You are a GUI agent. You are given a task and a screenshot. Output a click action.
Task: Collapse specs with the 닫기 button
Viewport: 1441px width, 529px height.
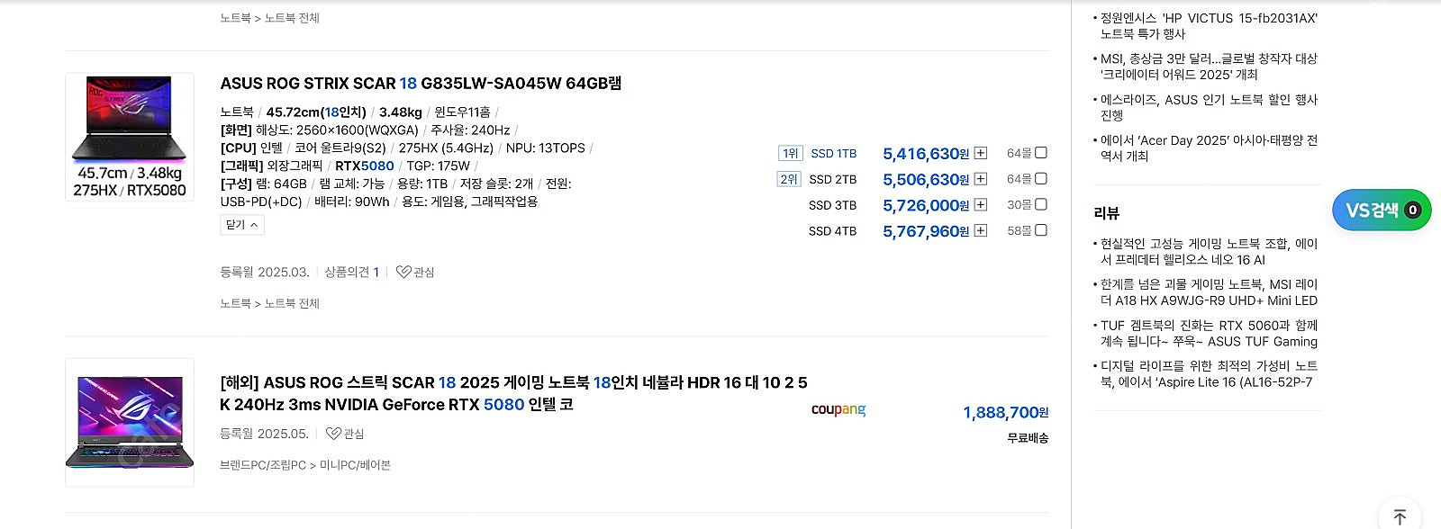tap(242, 225)
